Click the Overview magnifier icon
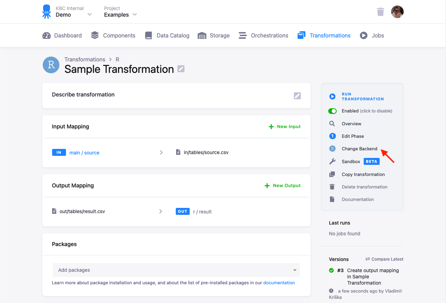This screenshot has width=446, height=303. 332,124
